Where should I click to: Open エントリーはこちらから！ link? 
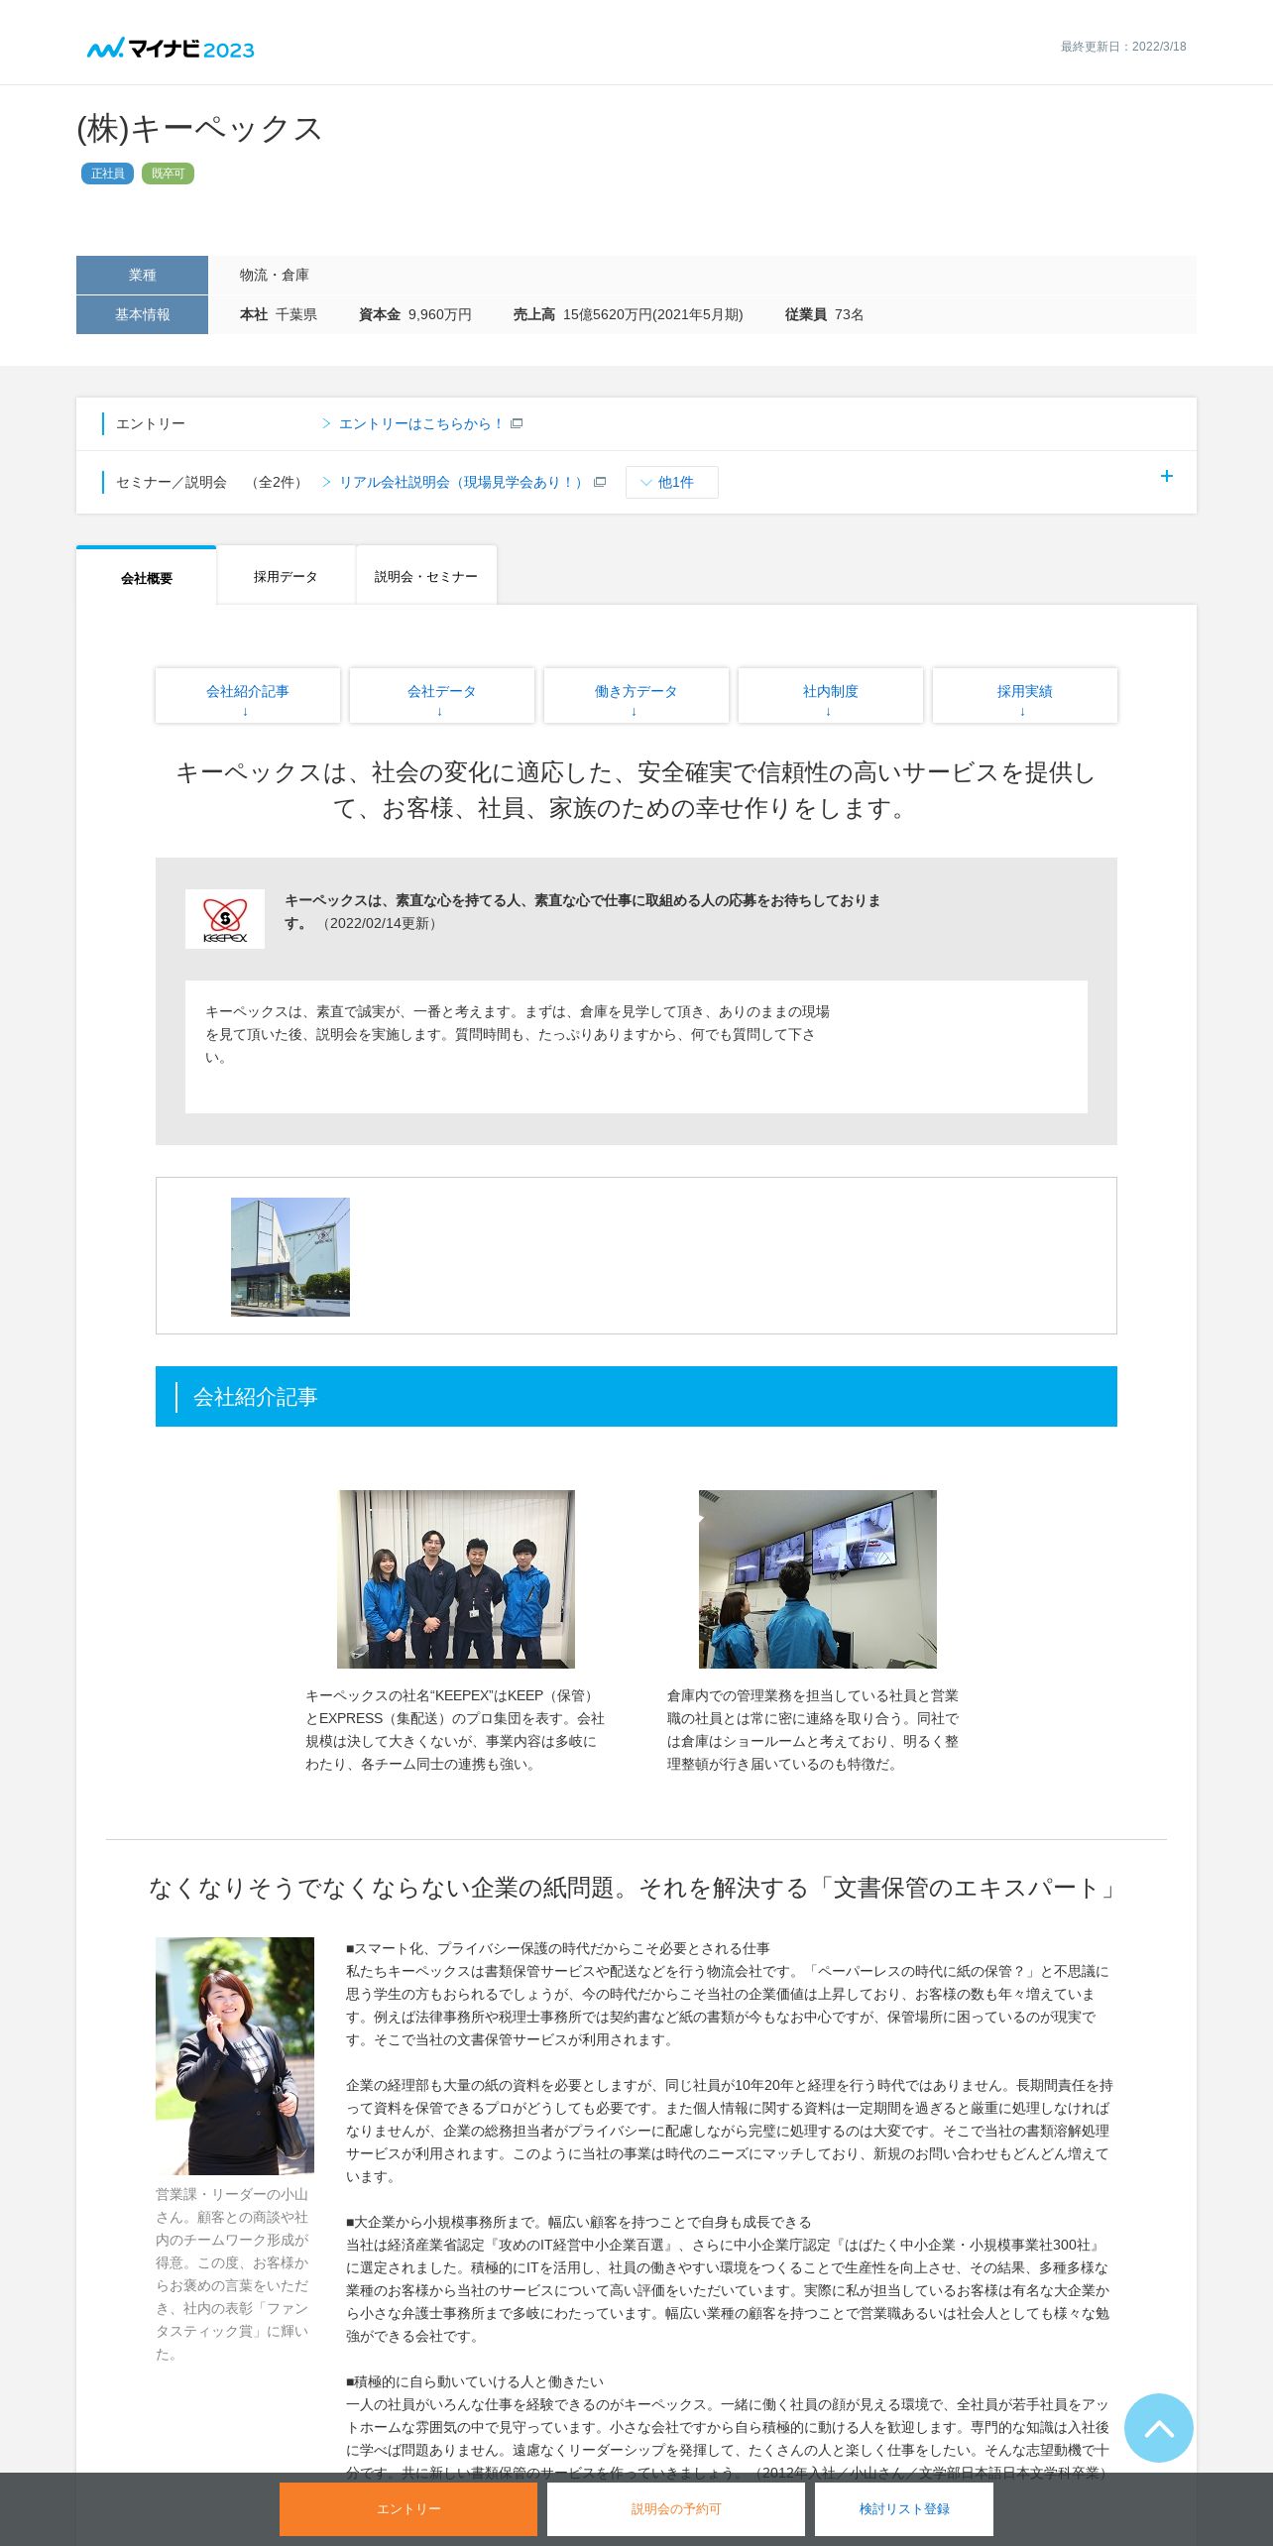click(x=421, y=423)
